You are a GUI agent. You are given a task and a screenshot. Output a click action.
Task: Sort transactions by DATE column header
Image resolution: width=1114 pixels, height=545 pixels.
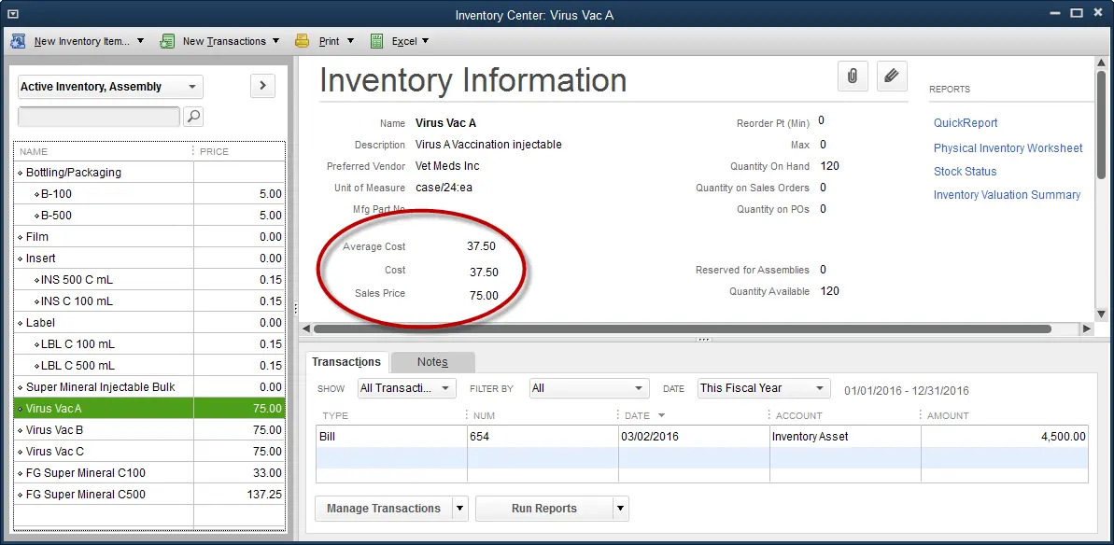click(694, 416)
